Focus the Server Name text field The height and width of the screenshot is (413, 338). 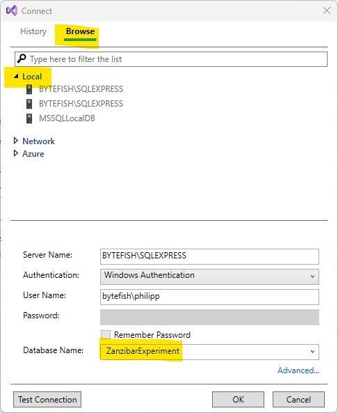click(x=209, y=256)
